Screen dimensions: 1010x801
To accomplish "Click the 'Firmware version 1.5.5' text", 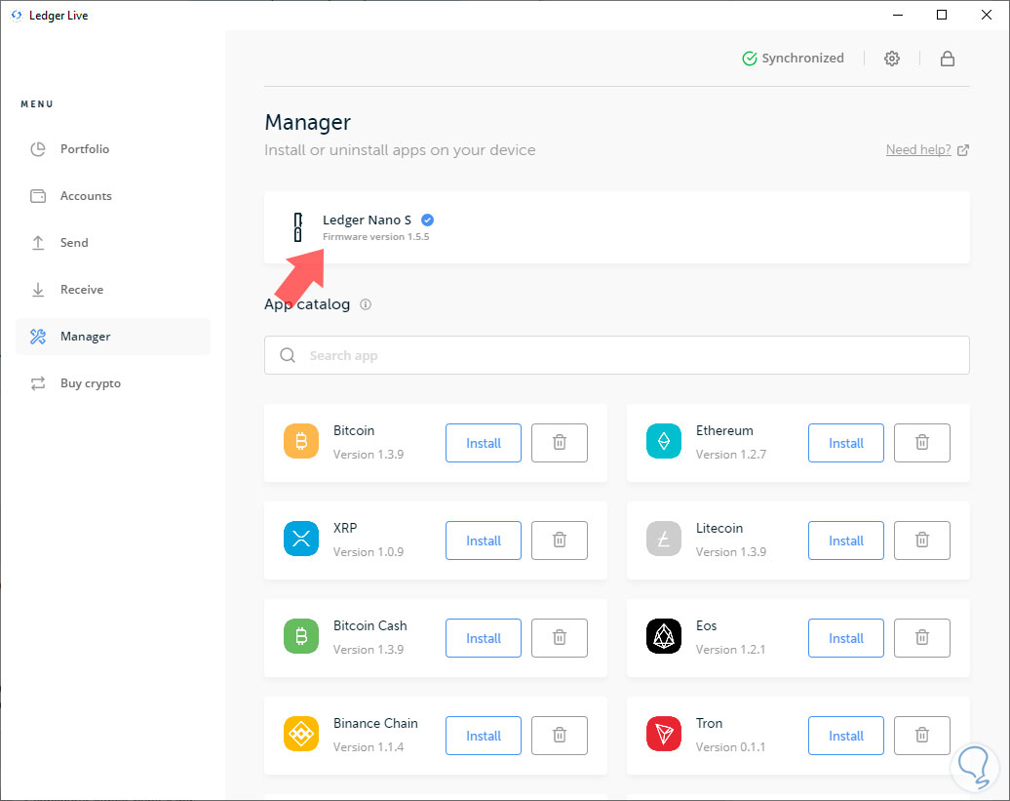I will click(x=375, y=236).
